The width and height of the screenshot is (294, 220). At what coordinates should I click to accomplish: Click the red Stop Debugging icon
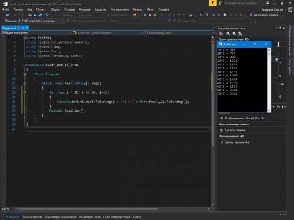click(x=150, y=15)
